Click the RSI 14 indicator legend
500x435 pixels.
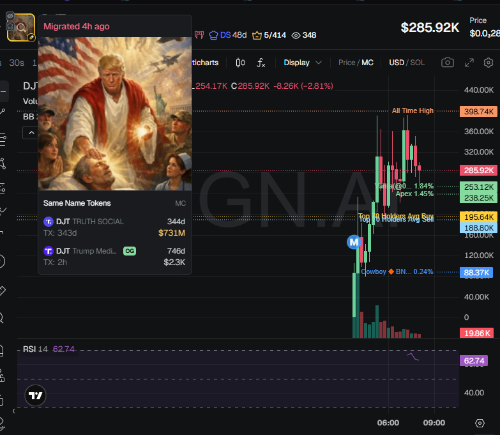tap(49, 349)
